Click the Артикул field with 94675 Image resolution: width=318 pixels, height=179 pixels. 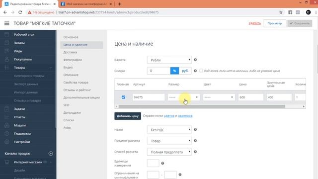149,97
